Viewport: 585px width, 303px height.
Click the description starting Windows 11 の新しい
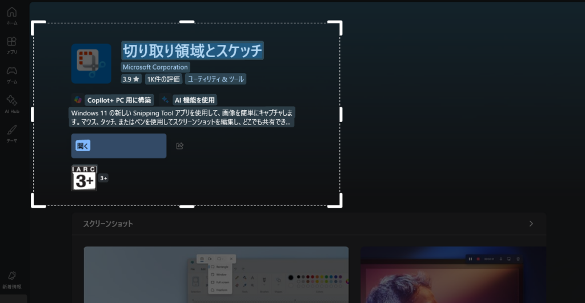tap(182, 118)
